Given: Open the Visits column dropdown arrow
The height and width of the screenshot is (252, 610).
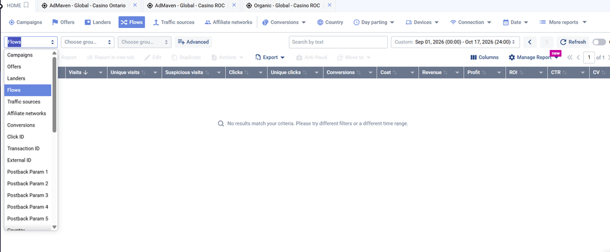Looking at the screenshot, I should pyautogui.click(x=101, y=73).
